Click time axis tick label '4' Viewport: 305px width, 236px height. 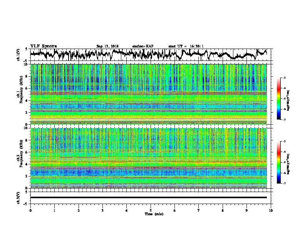(x=127, y=211)
